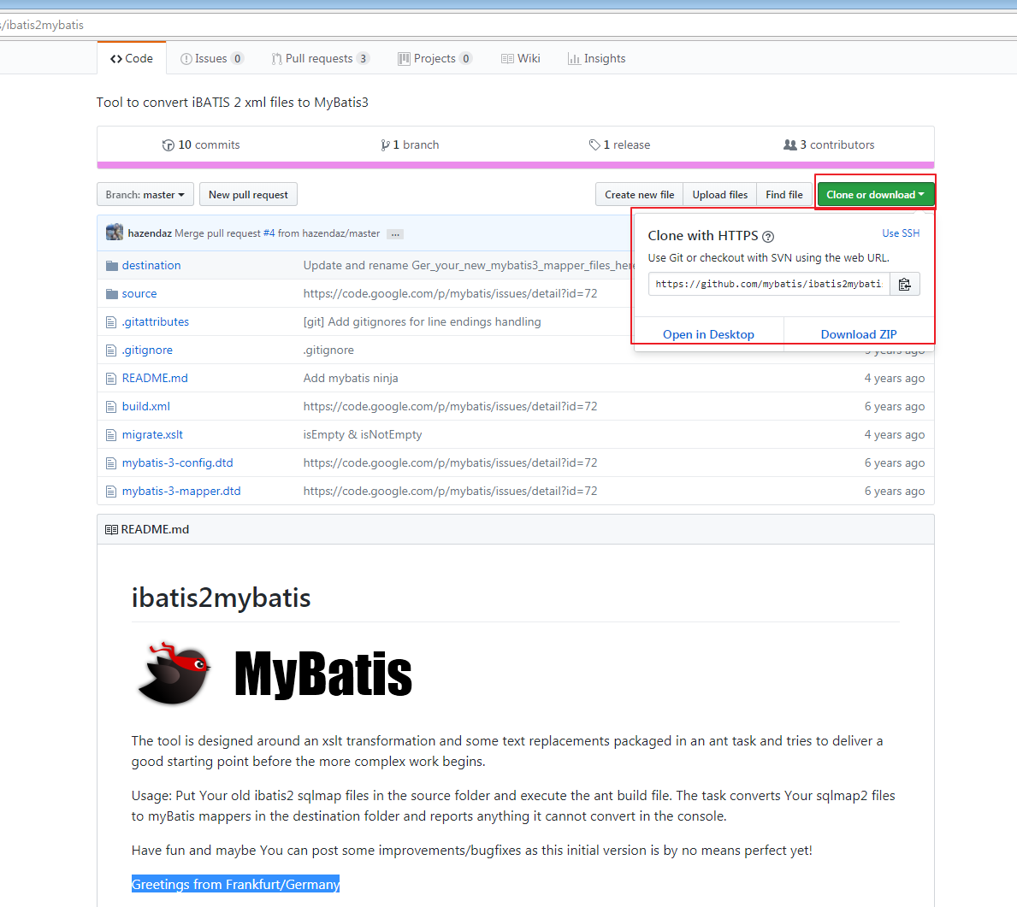Click the branch icon
Screen dimensions: 1017x907
tap(385, 145)
